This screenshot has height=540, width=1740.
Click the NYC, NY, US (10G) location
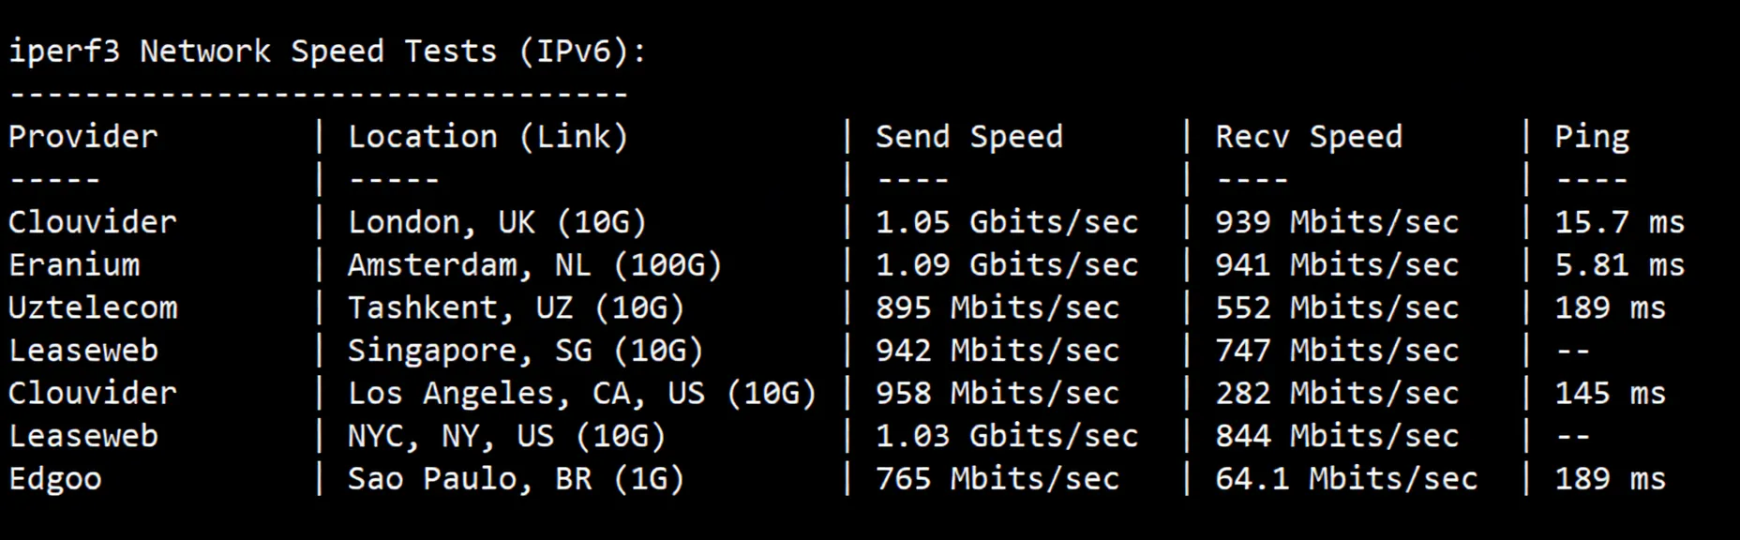coord(506,437)
